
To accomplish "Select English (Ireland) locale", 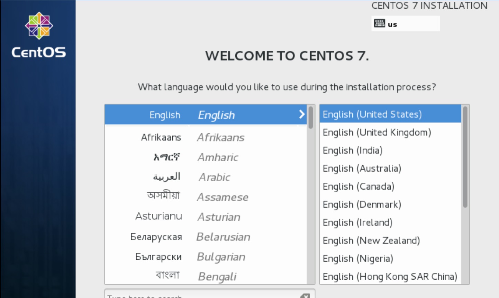I will coord(390,222).
